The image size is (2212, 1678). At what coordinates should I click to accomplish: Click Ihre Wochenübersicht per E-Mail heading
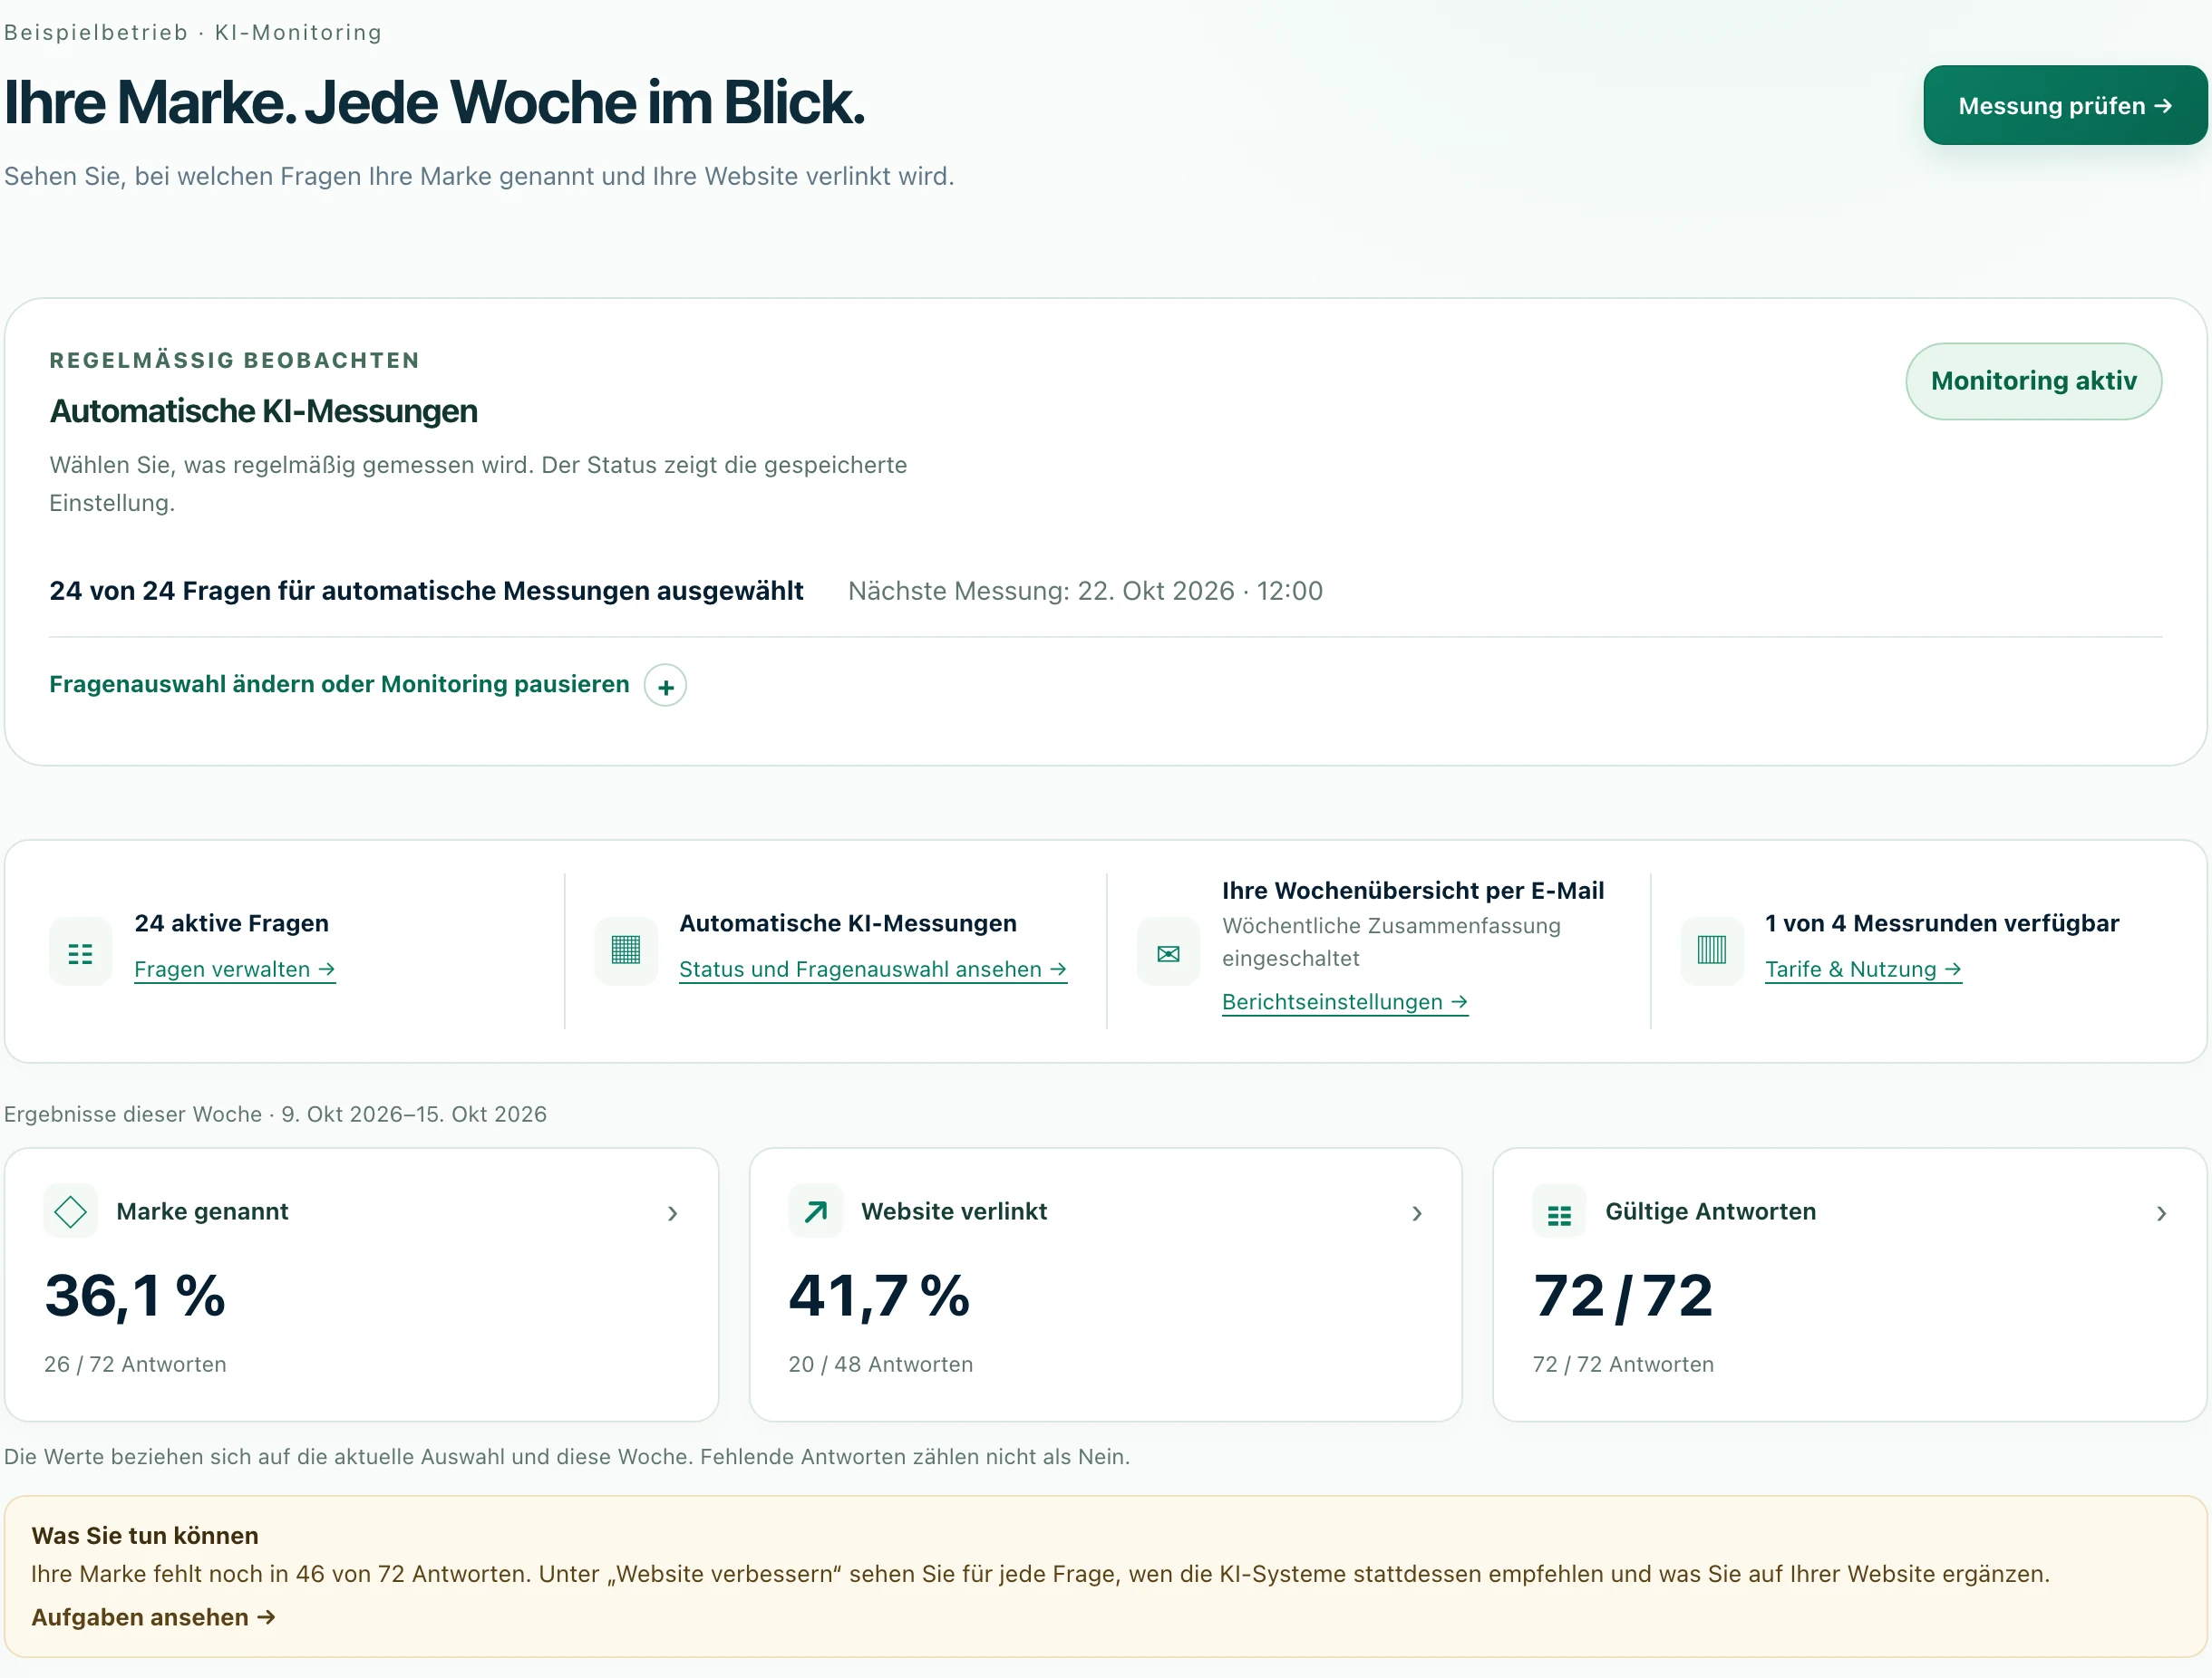pyautogui.click(x=1412, y=890)
